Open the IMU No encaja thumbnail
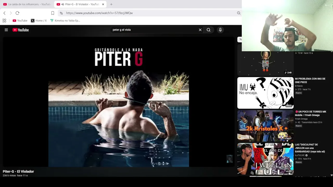Viewport: 333px width, 187px height. point(265,93)
